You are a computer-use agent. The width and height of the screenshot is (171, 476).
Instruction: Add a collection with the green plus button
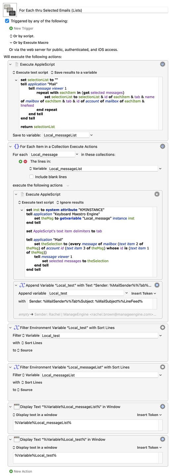point(21,161)
